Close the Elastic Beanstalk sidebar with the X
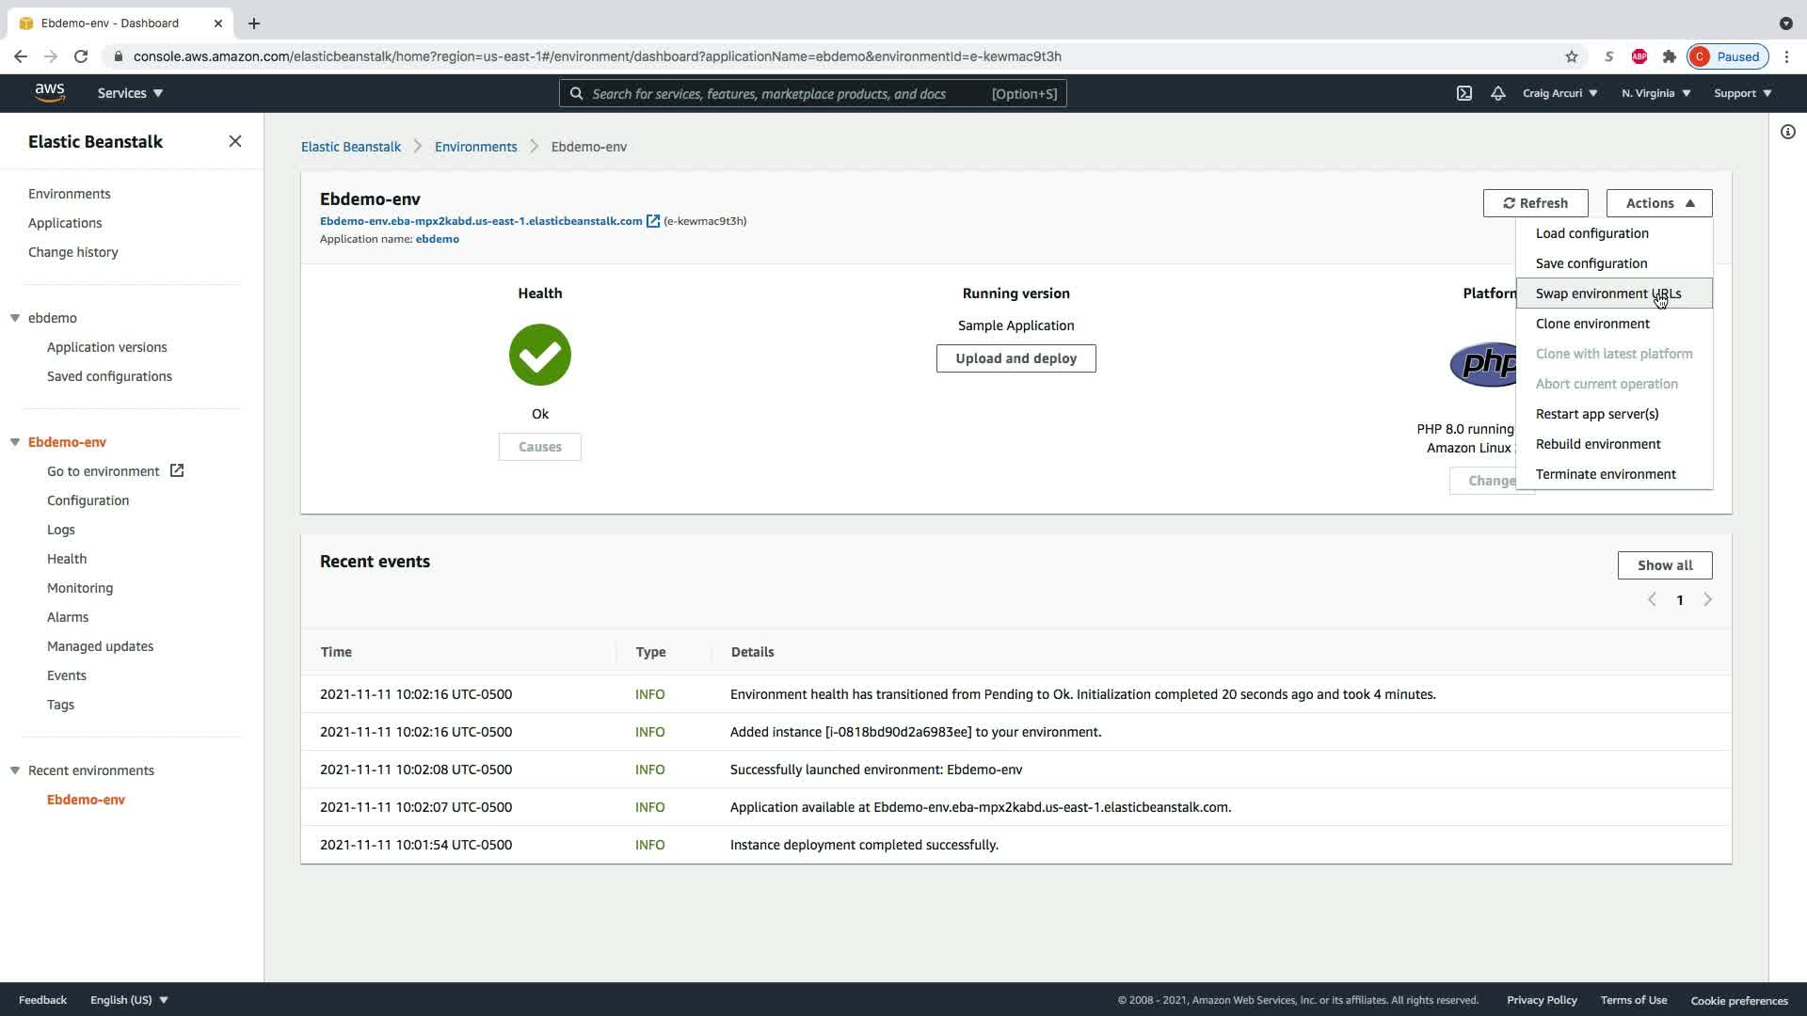Image resolution: width=1807 pixels, height=1016 pixels. [x=235, y=141]
